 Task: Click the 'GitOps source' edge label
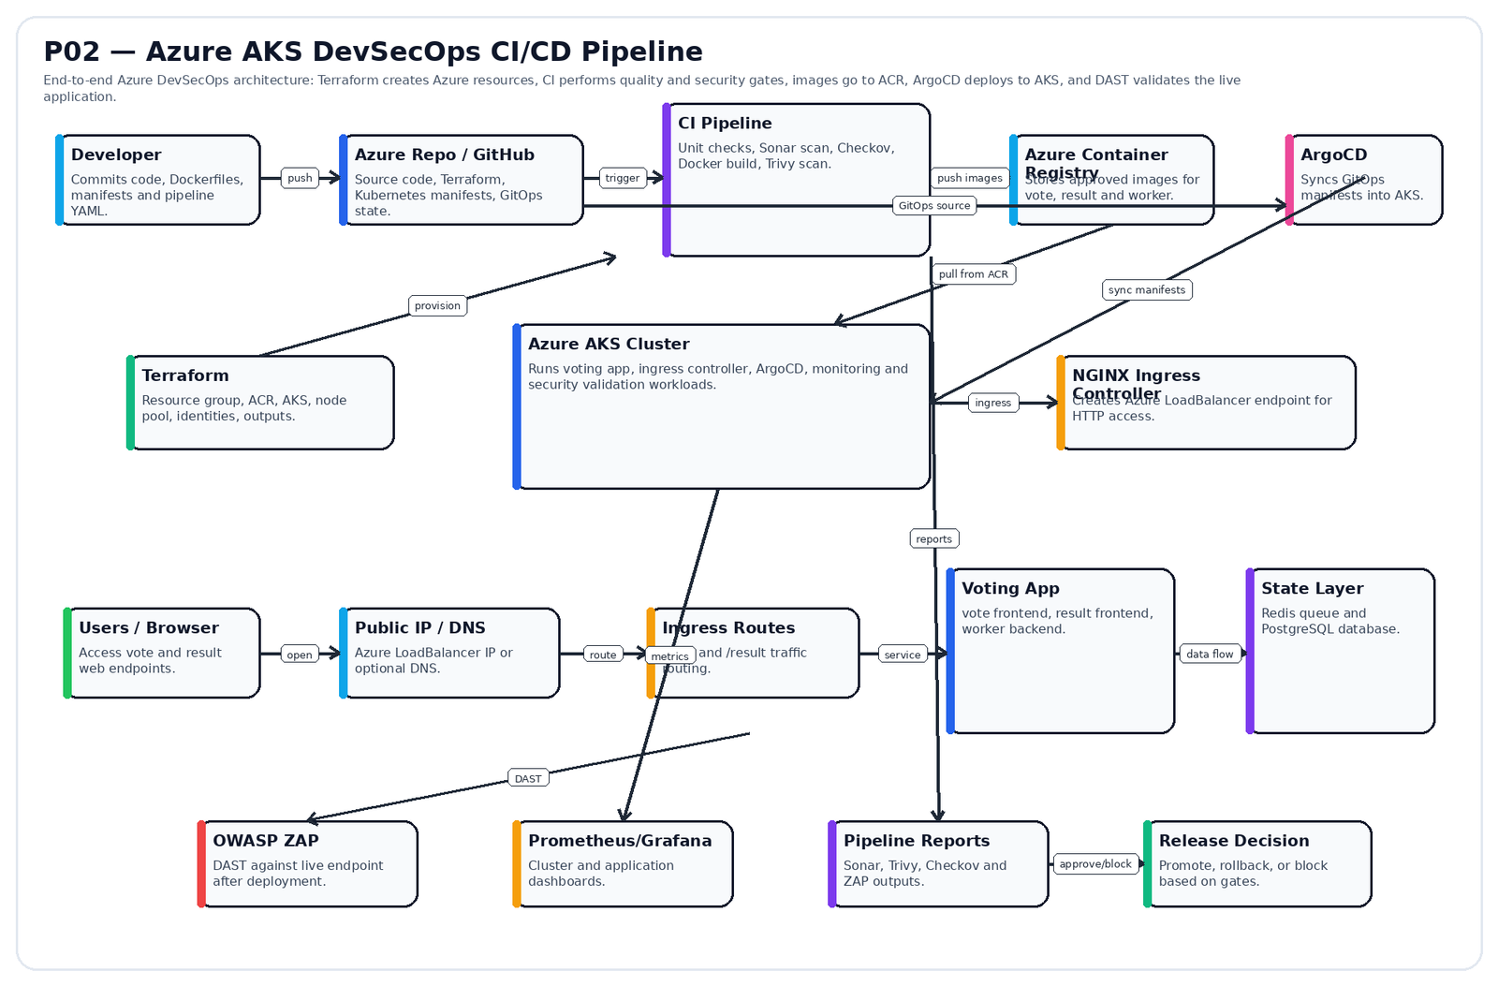[934, 206]
